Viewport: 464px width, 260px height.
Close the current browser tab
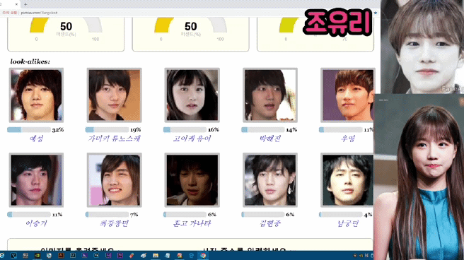(16, 4)
